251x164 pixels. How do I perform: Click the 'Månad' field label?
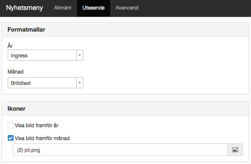tap(15, 72)
